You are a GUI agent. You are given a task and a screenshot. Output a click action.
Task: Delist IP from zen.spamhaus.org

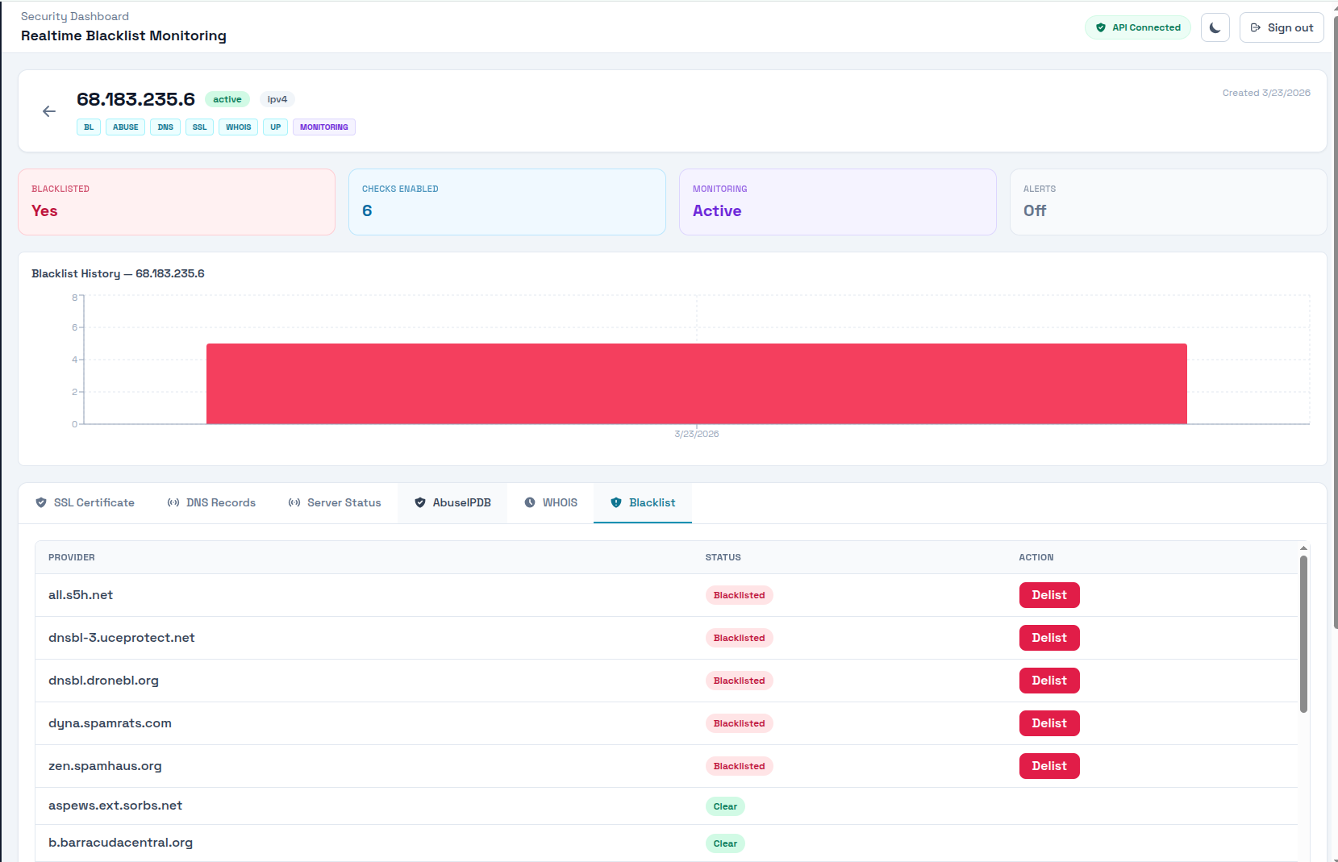click(1049, 766)
